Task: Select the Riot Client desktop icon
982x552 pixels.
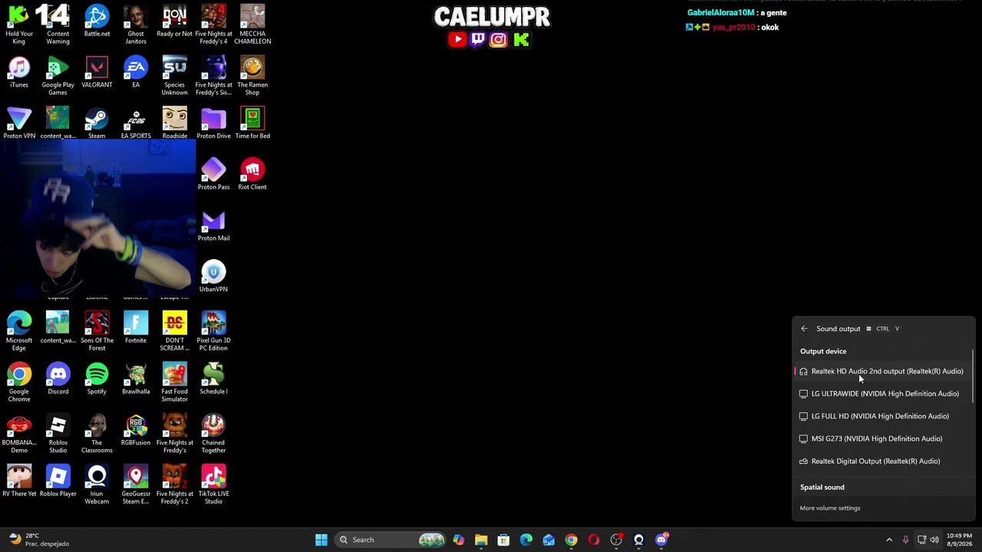Action: [252, 174]
